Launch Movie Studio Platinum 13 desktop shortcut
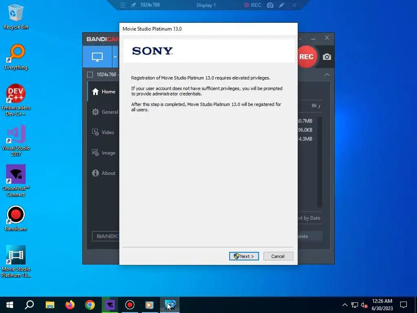Screen dimensions: 417x313 coord(16,261)
